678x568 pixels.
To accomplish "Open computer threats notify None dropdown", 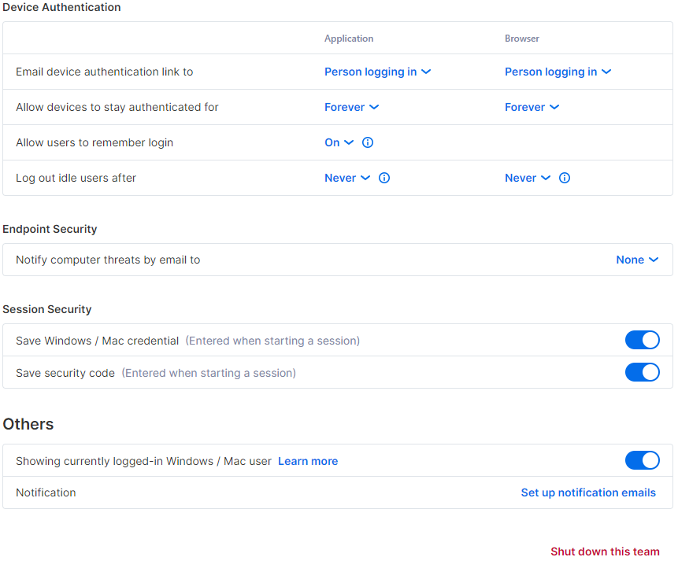I will [x=637, y=260].
